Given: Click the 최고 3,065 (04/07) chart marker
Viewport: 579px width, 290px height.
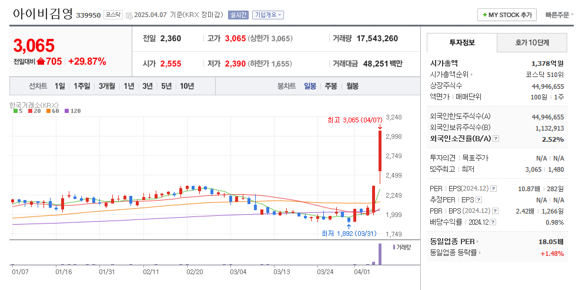Looking at the screenshot, I should (x=354, y=120).
